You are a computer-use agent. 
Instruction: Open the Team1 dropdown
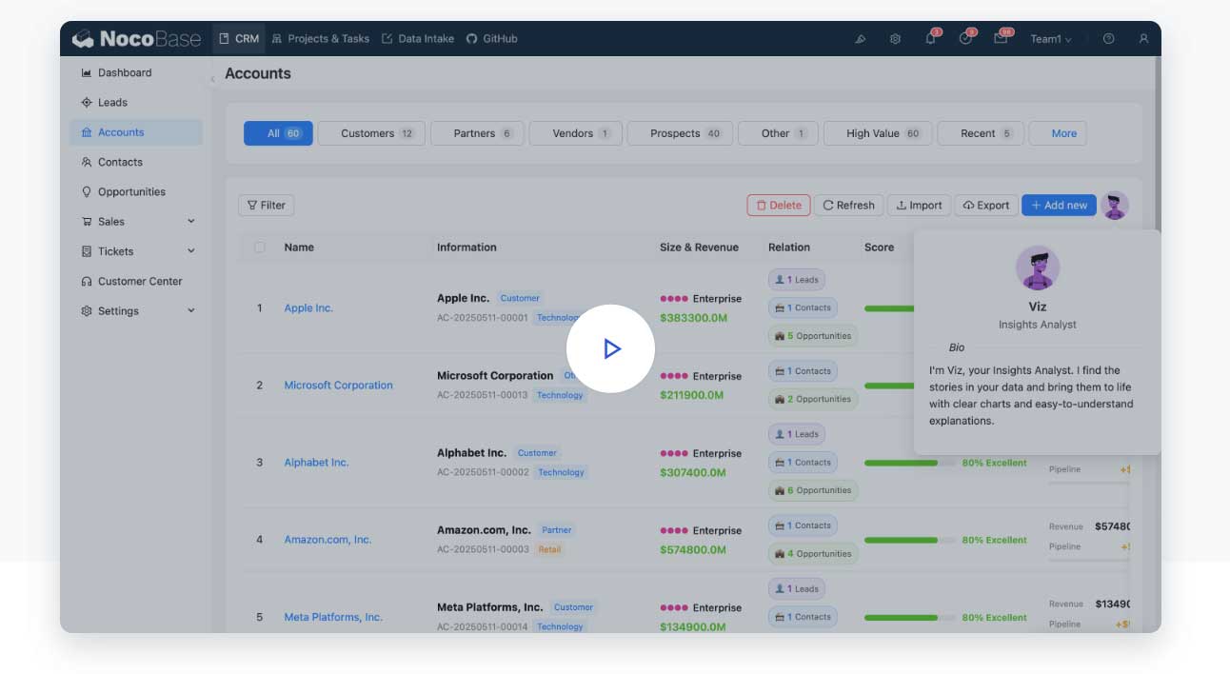pos(1050,39)
